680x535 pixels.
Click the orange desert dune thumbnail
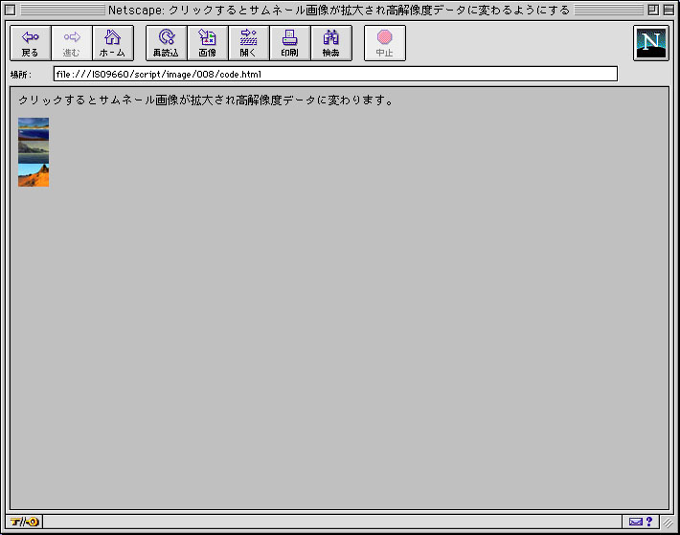pos(34,175)
